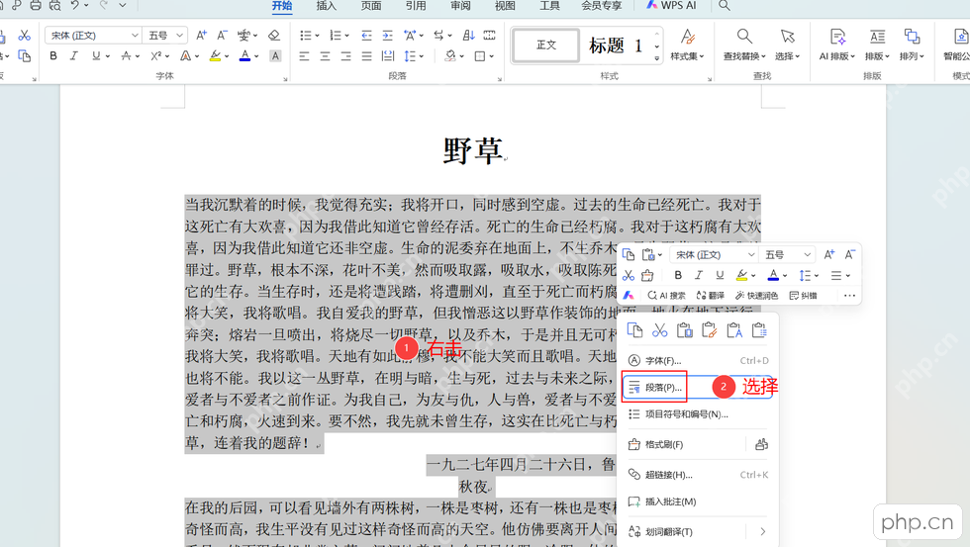Switch to the 引用 ribbon tab
970x547 pixels.
(x=415, y=6)
